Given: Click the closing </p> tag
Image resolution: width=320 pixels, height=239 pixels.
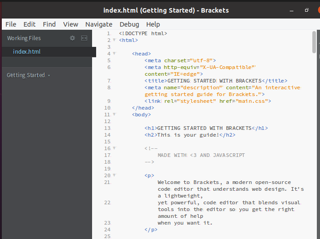Looking at the screenshot, I should click(x=151, y=230).
